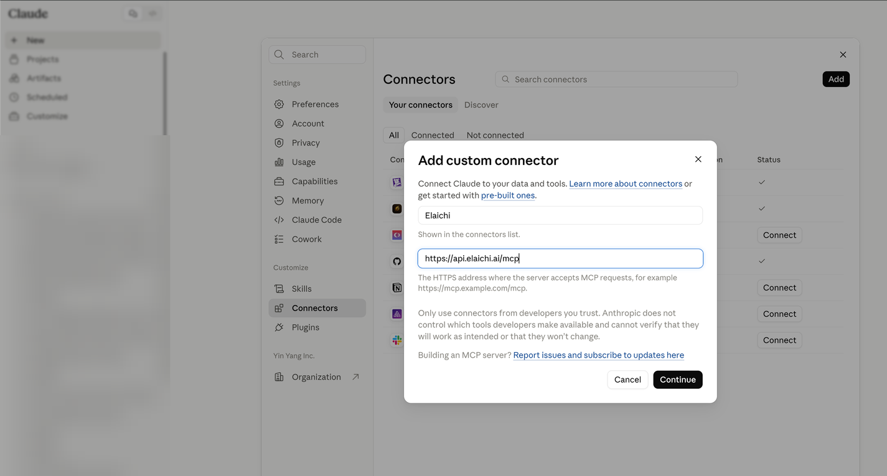Click the plus icon beside New
This screenshot has width=887, height=476.
click(14, 40)
